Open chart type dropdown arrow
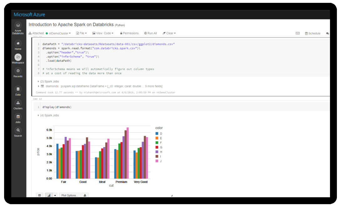Image resolution: width=341 pixels, height=207 pixels. click(55, 195)
